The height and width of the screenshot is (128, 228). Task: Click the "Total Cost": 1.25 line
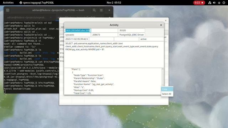pos(82,93)
